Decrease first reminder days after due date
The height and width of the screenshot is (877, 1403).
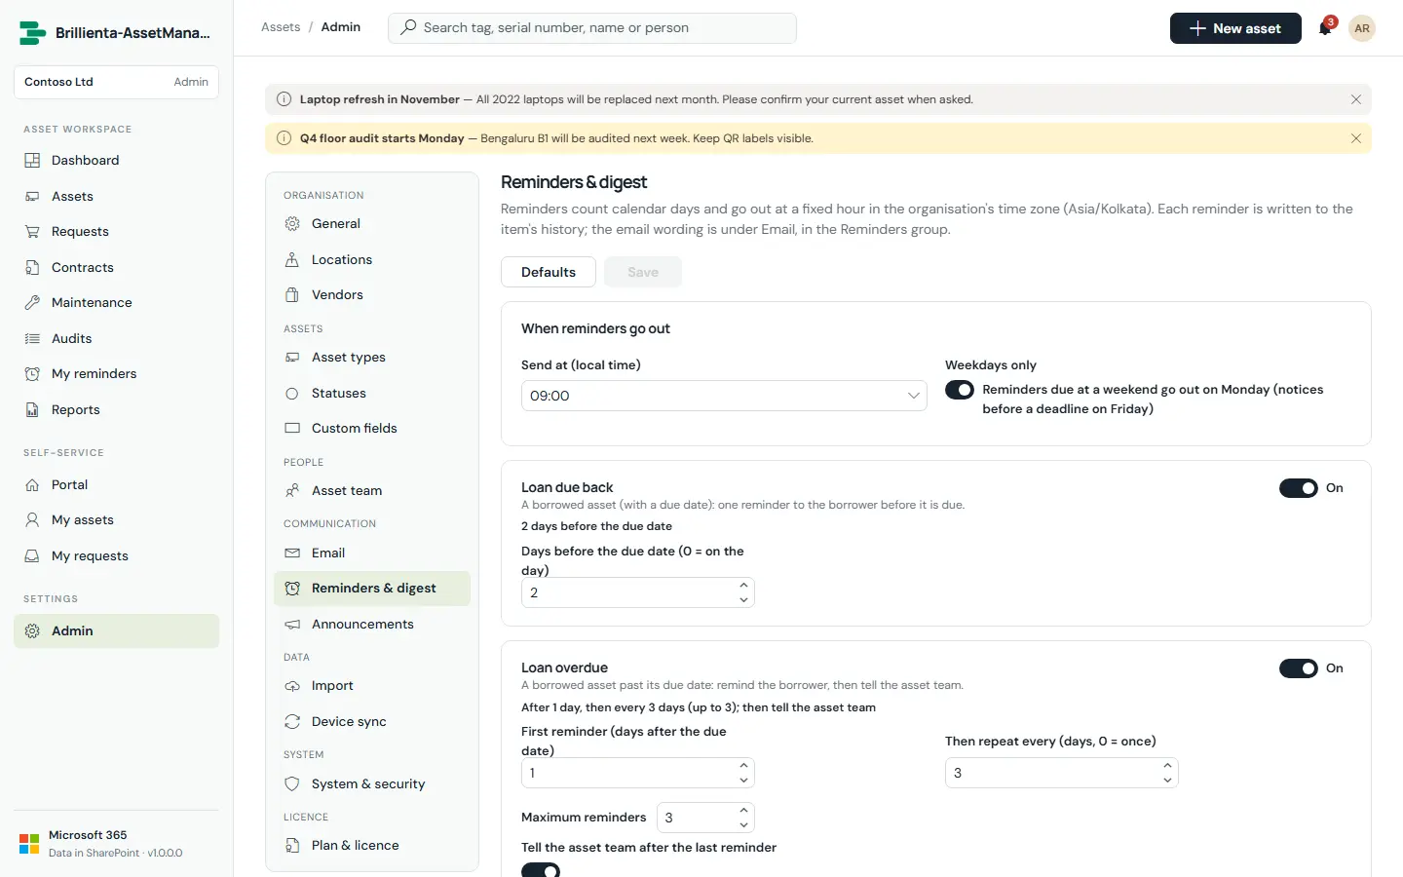743,781
